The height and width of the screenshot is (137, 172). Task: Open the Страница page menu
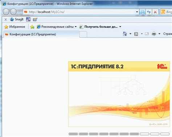click(x=168, y=34)
